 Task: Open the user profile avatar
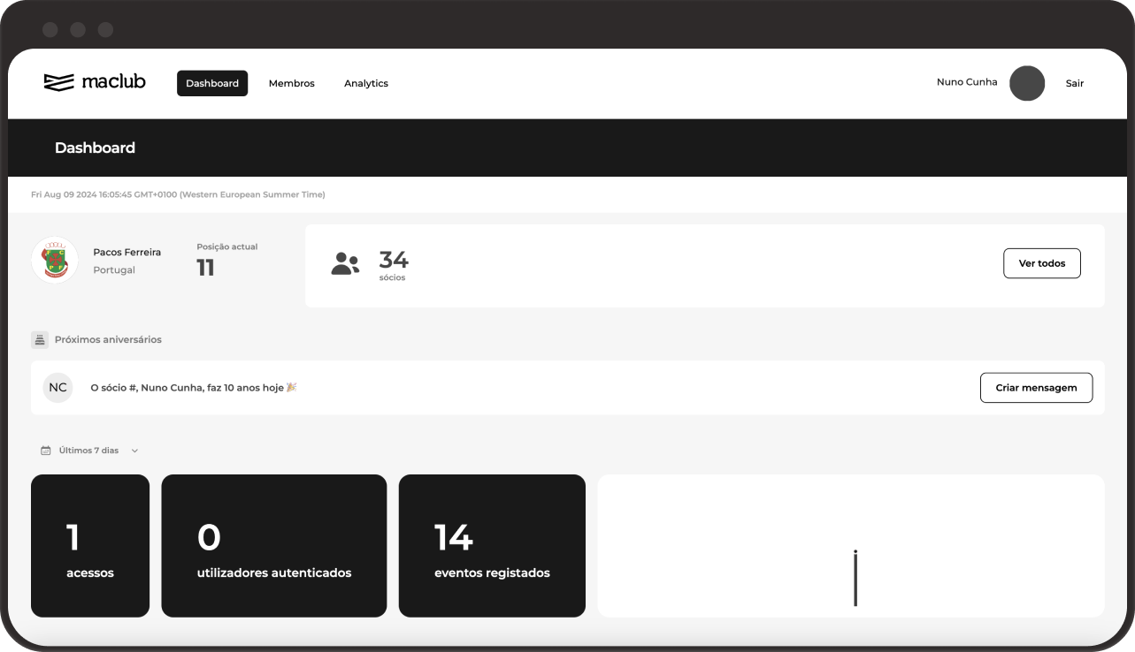click(x=1026, y=83)
